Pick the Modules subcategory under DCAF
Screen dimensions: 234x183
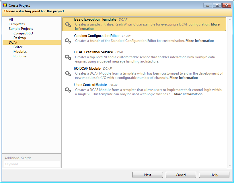[20, 52]
